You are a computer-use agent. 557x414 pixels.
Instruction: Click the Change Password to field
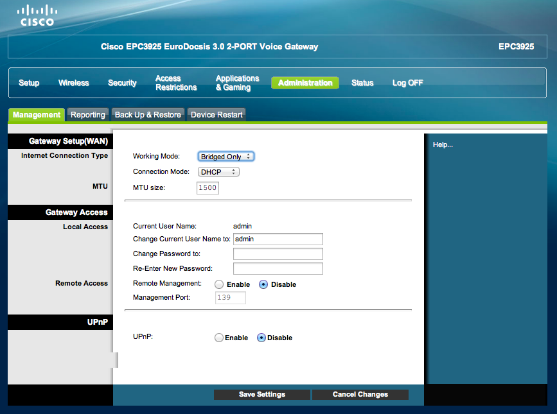[x=278, y=254]
